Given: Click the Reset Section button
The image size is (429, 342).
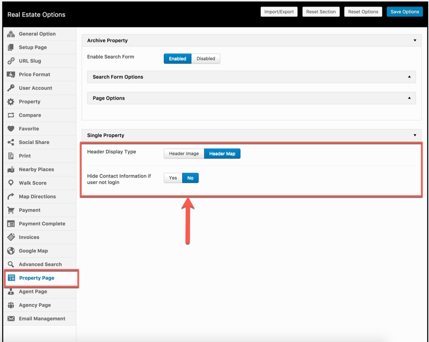Looking at the screenshot, I should (321, 12).
